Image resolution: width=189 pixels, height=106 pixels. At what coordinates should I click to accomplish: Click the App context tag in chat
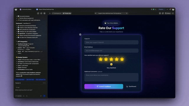click(x=18, y=87)
